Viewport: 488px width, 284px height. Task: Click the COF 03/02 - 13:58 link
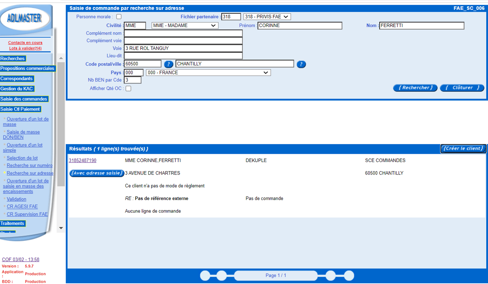point(21,260)
